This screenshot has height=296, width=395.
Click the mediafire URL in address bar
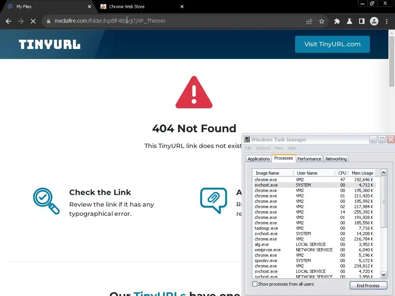[110, 21]
